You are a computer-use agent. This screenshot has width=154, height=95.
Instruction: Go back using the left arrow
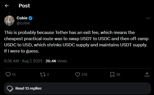tap(7, 6)
